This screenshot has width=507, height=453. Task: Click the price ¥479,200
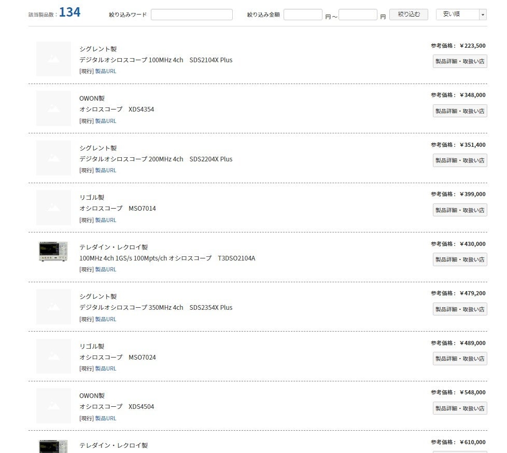(472, 293)
